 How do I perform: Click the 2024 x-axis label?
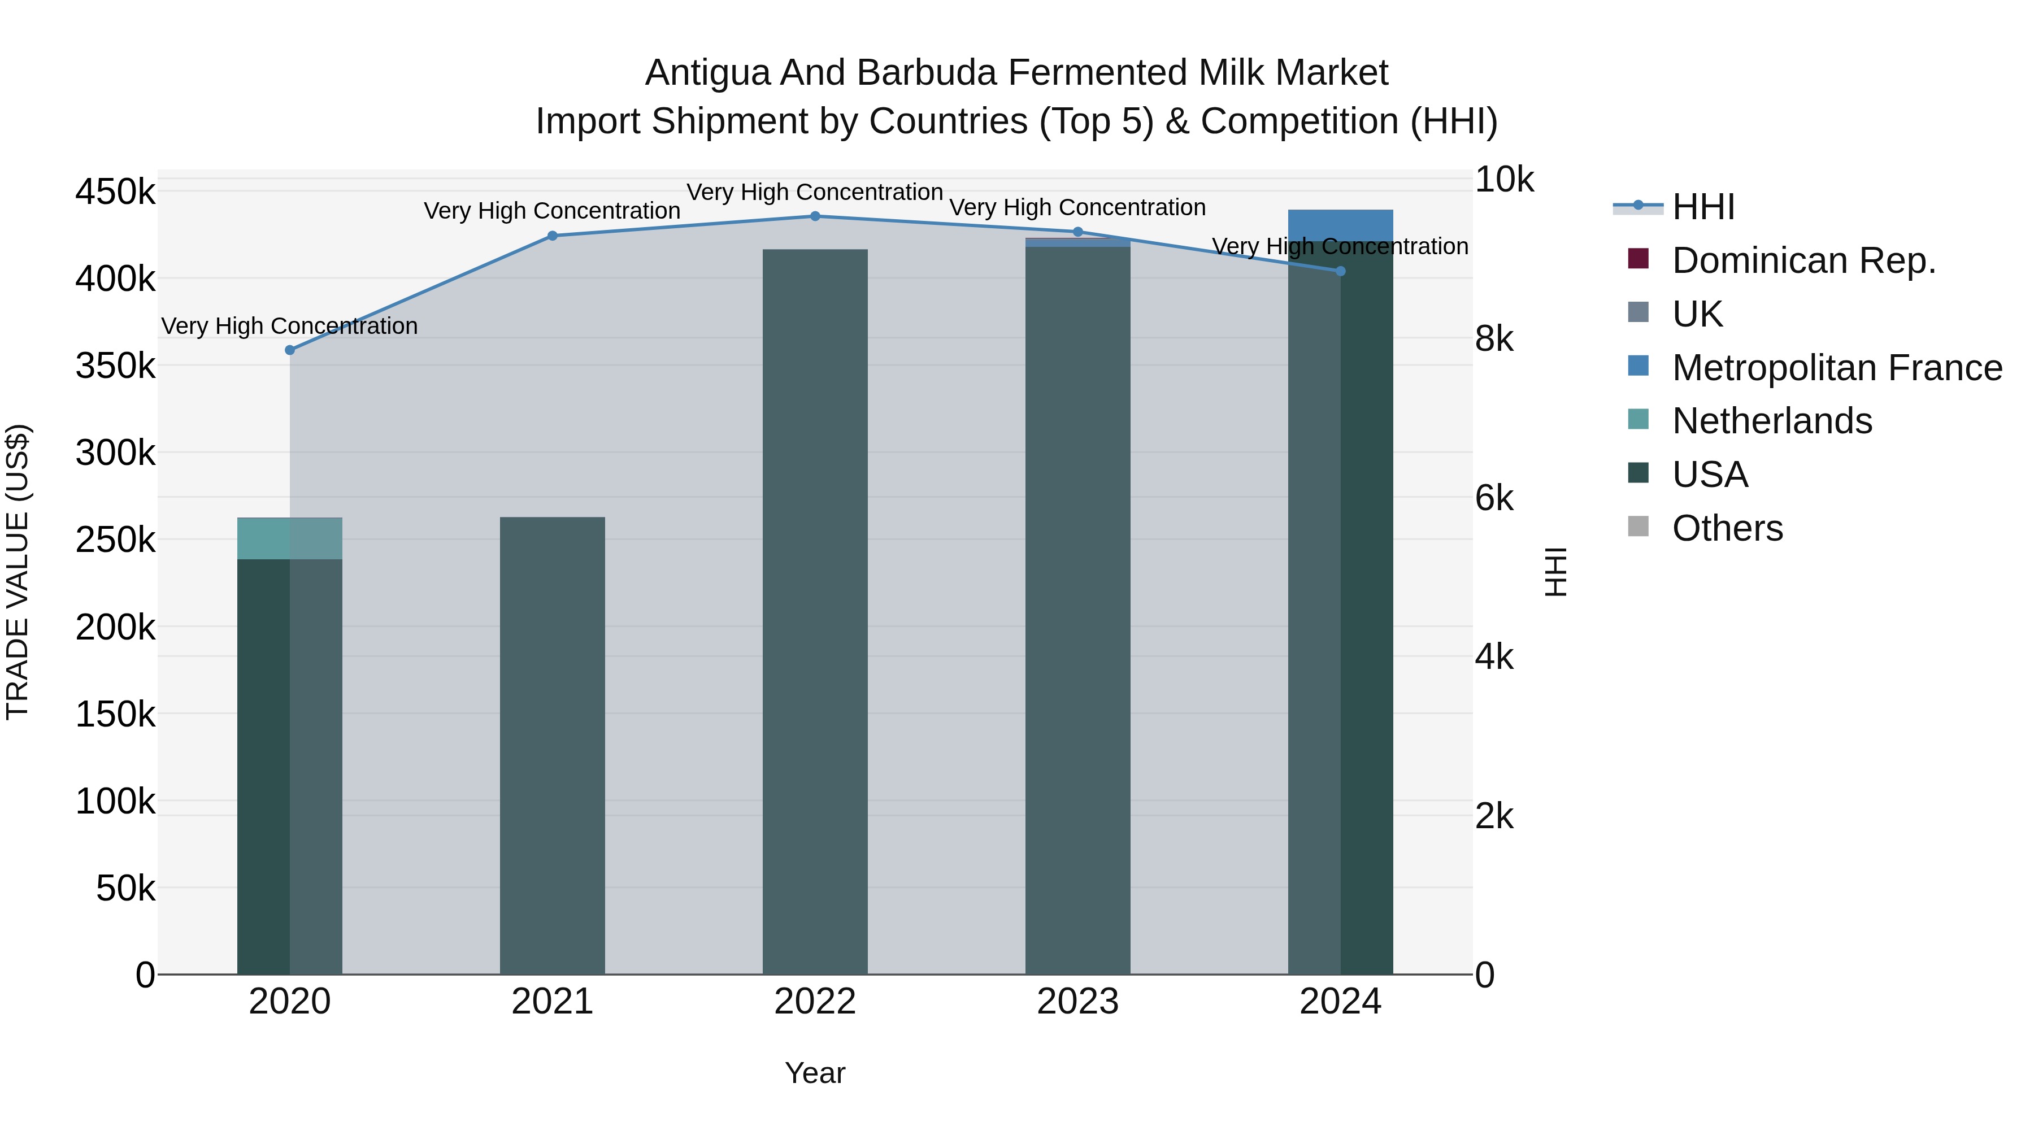1341,1002
